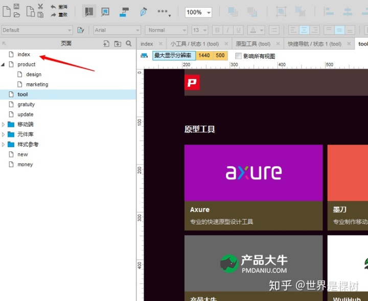Click the Open folder icon
368x301 pixels.
pos(17,15)
